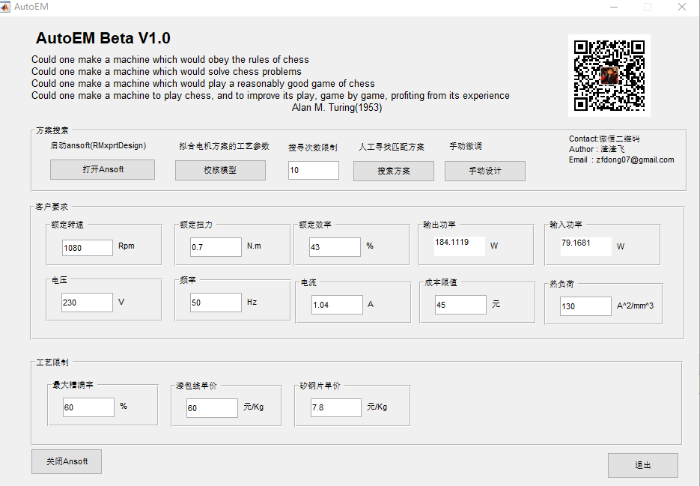Click the 拟合电机方案的工艺参数 label

(x=224, y=146)
